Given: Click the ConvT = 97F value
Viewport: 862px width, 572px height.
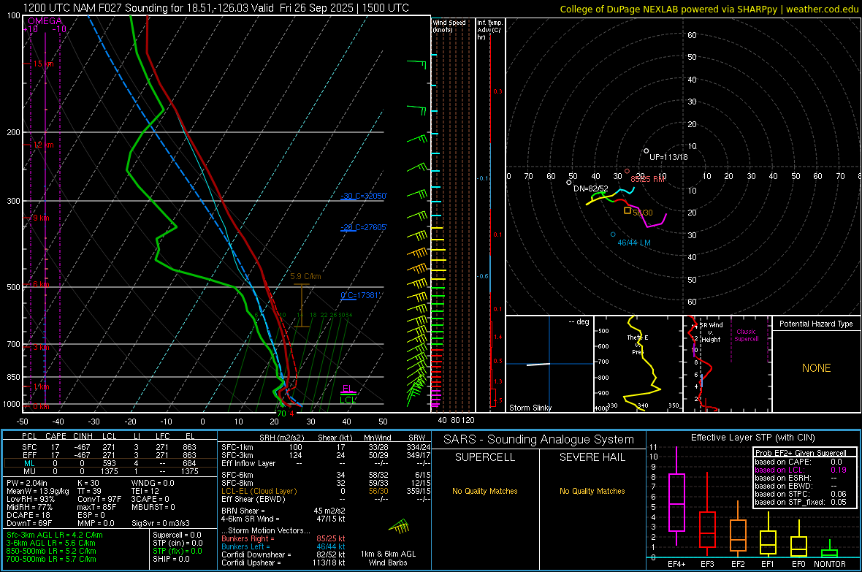Looking at the screenshot, I should [x=99, y=499].
